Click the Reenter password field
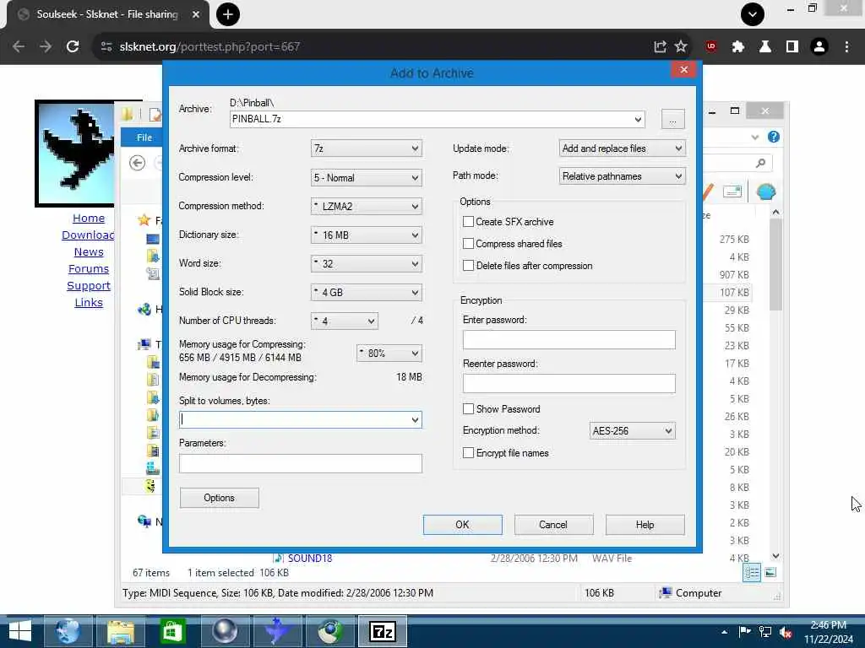This screenshot has width=865, height=648. coord(569,384)
